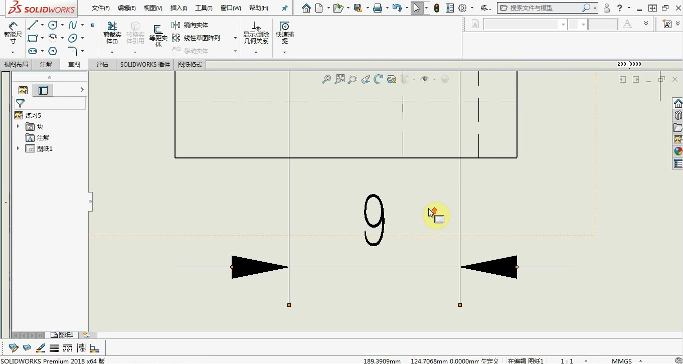Activate Quick Snaps (快速捕捉)
The height and width of the screenshot is (364, 683).
[284, 33]
